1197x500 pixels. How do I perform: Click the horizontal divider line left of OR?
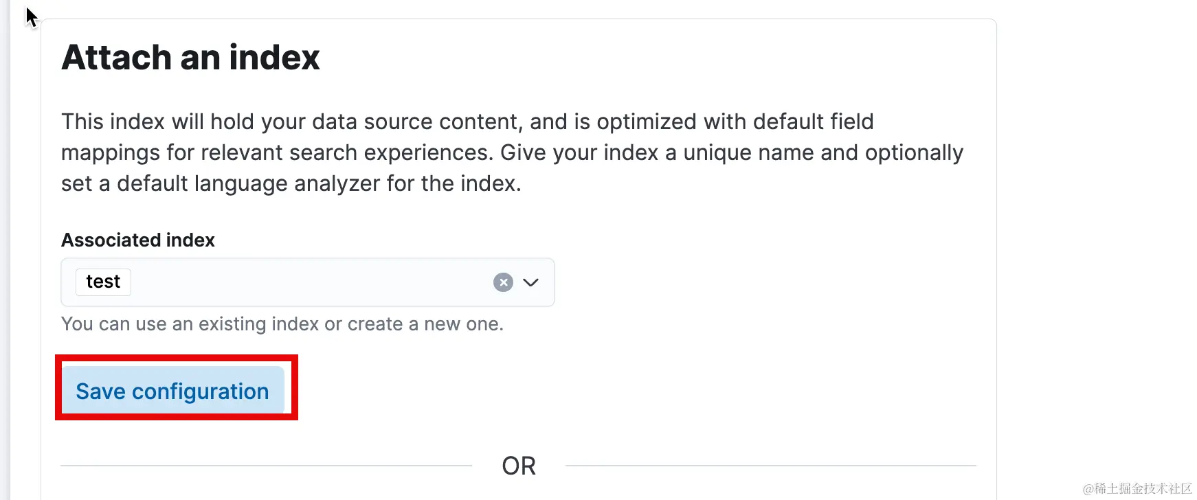click(267, 466)
